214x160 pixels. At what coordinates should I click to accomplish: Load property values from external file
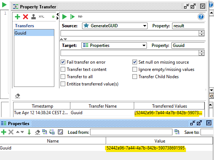coord(44,132)
